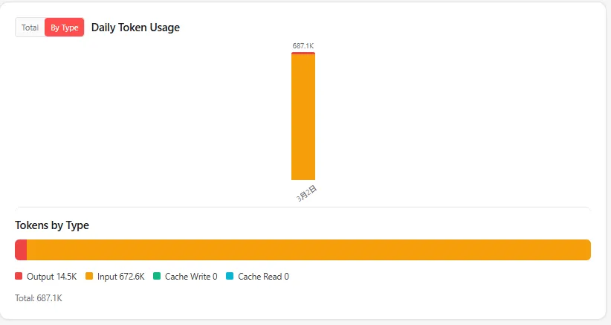Select orange Input segment in Tokens by Type bar

click(x=309, y=250)
